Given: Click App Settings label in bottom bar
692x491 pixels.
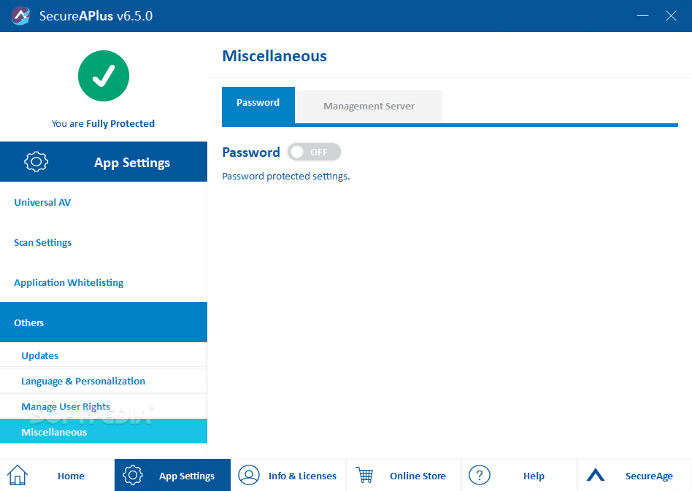Looking at the screenshot, I should (187, 476).
